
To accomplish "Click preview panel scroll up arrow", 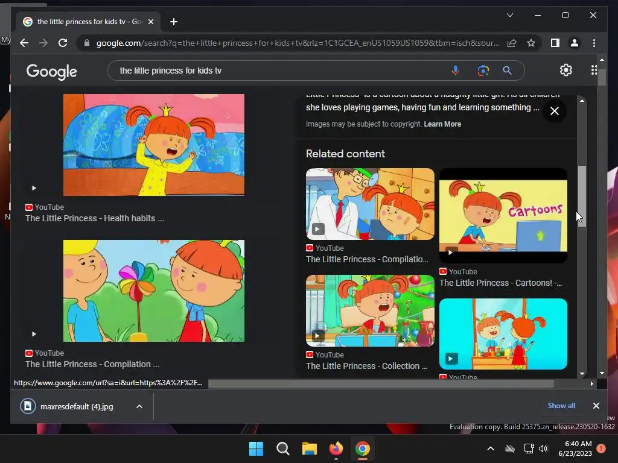I will point(582,101).
